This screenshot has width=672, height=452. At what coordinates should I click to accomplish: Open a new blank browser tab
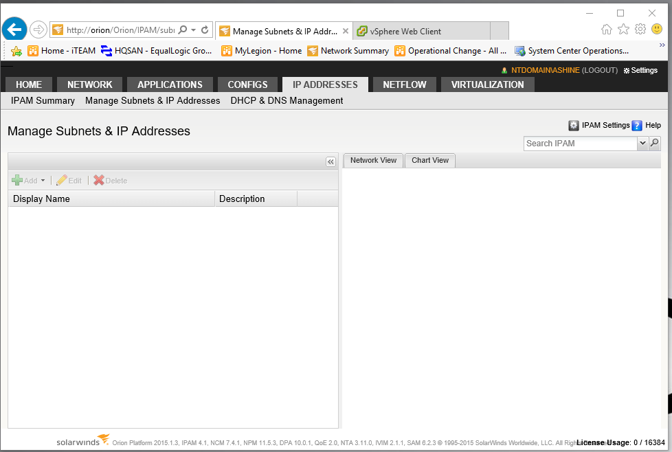(x=500, y=31)
